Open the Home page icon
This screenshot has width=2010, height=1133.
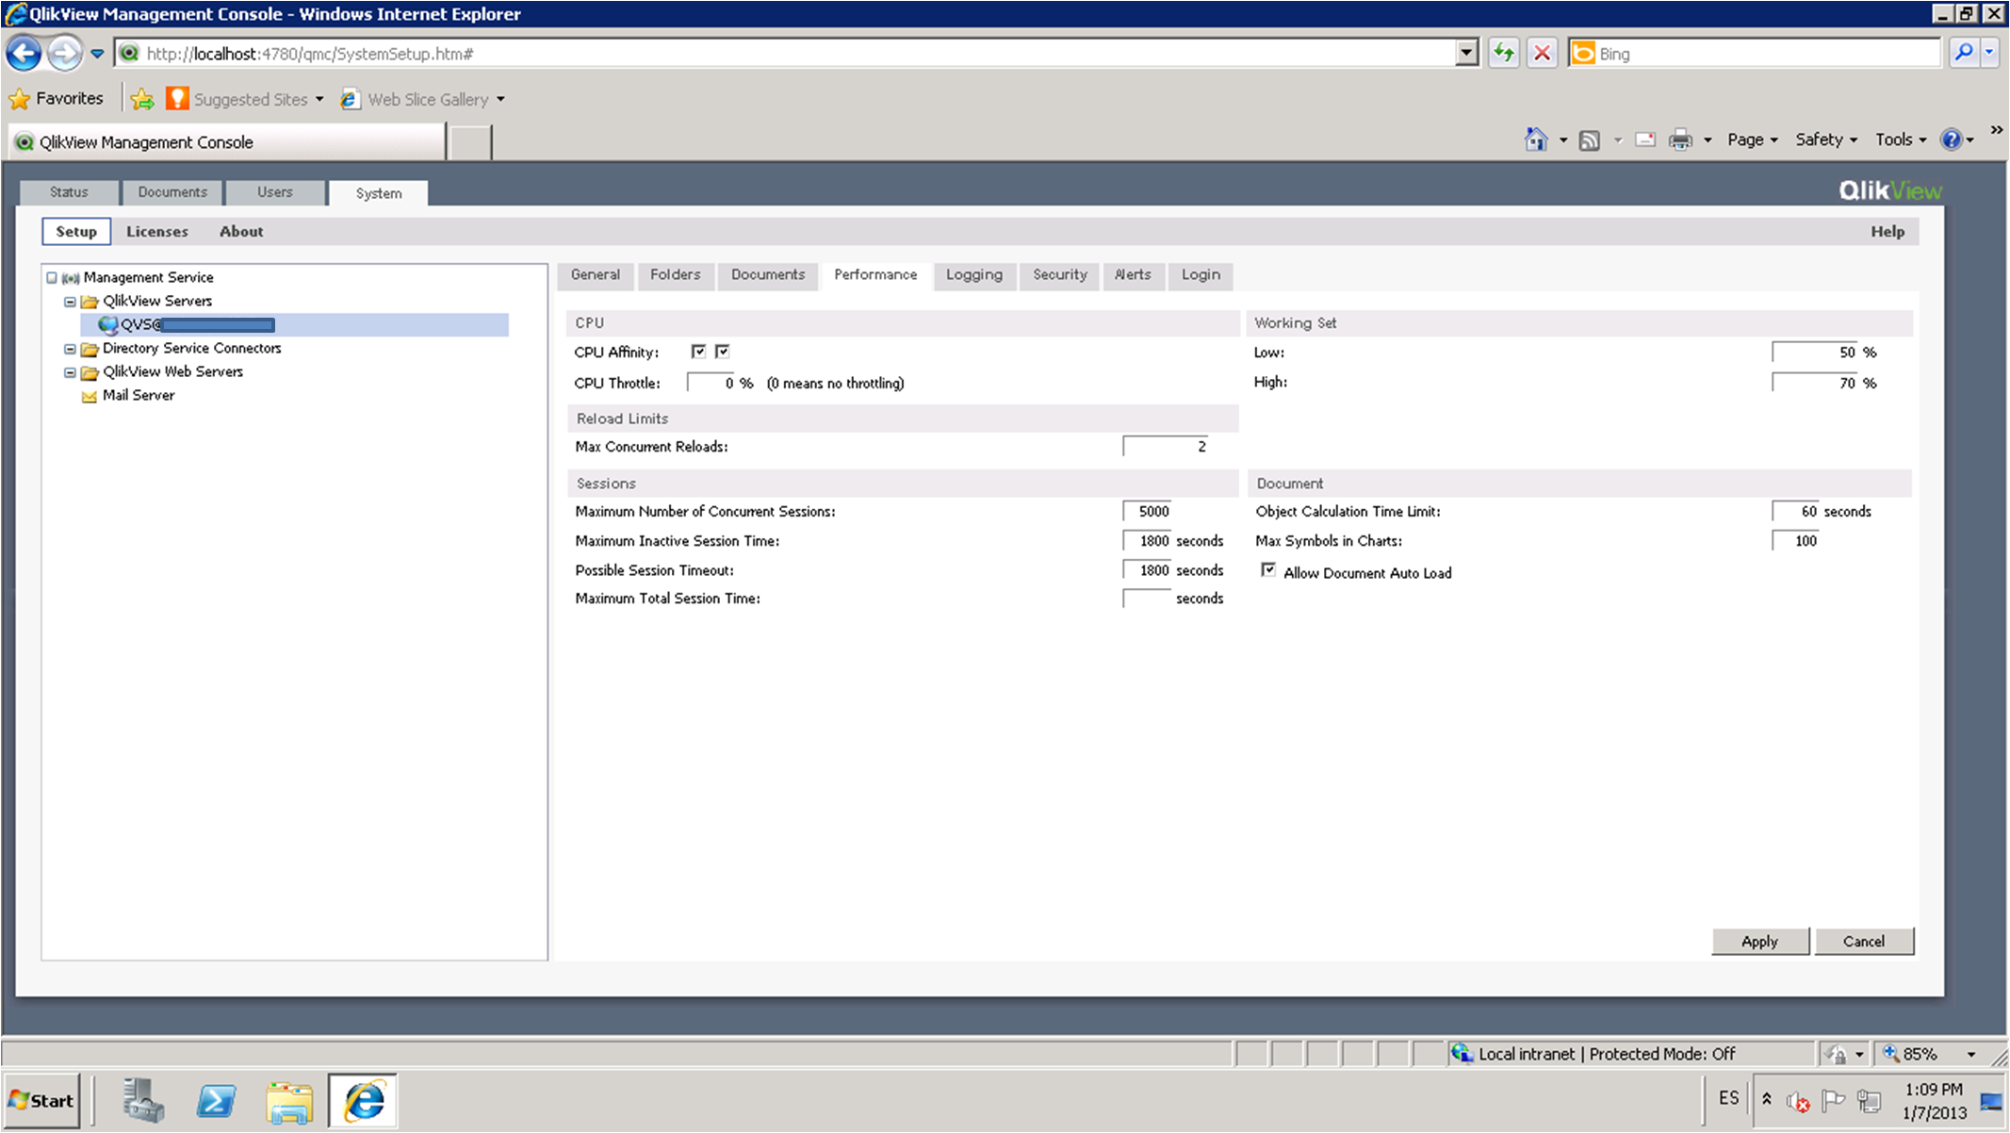click(x=1536, y=140)
